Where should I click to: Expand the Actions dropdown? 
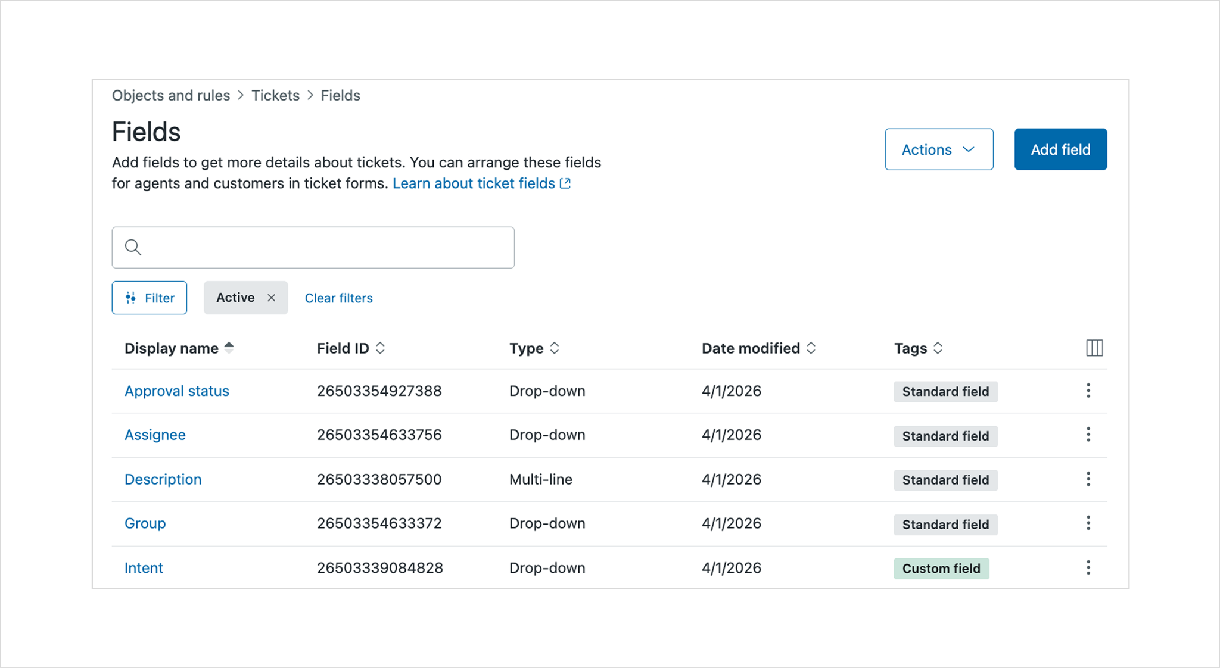938,149
